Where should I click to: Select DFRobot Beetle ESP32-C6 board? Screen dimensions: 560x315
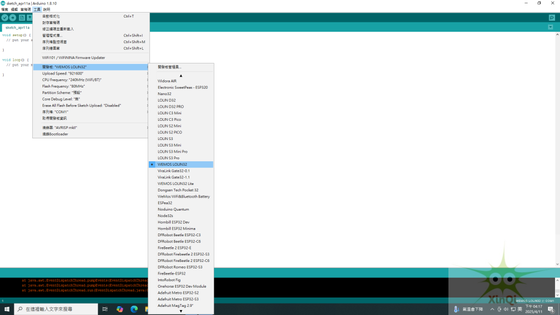[181, 241]
